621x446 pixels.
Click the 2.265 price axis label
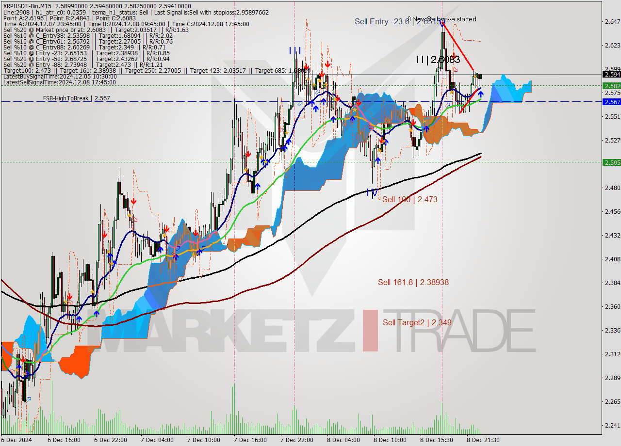pos(612,401)
